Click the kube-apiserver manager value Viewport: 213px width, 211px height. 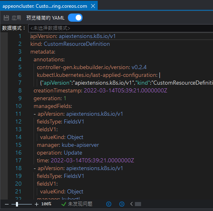(x=80, y=145)
